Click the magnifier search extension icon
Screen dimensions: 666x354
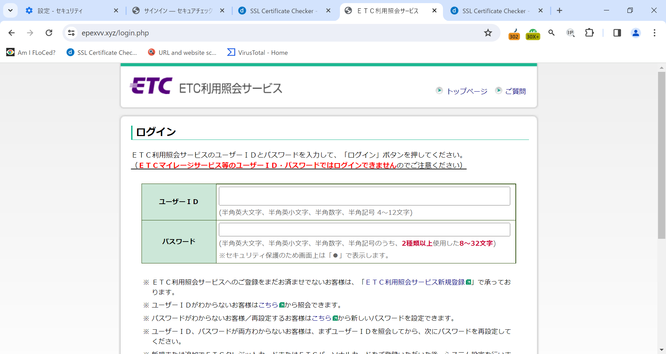pos(552,33)
